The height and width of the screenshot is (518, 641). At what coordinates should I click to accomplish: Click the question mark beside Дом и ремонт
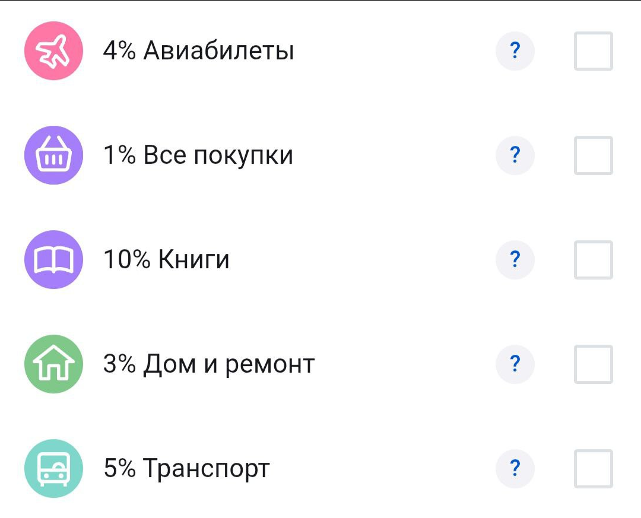(514, 364)
